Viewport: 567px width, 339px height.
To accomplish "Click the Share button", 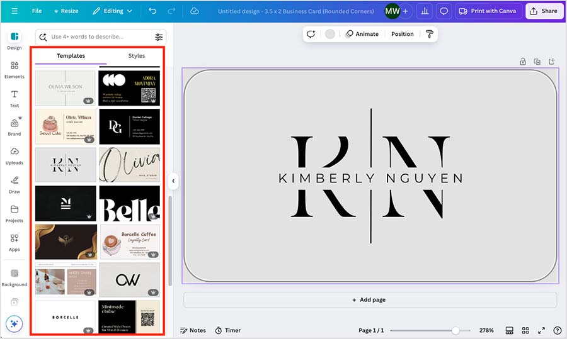I will (x=544, y=11).
